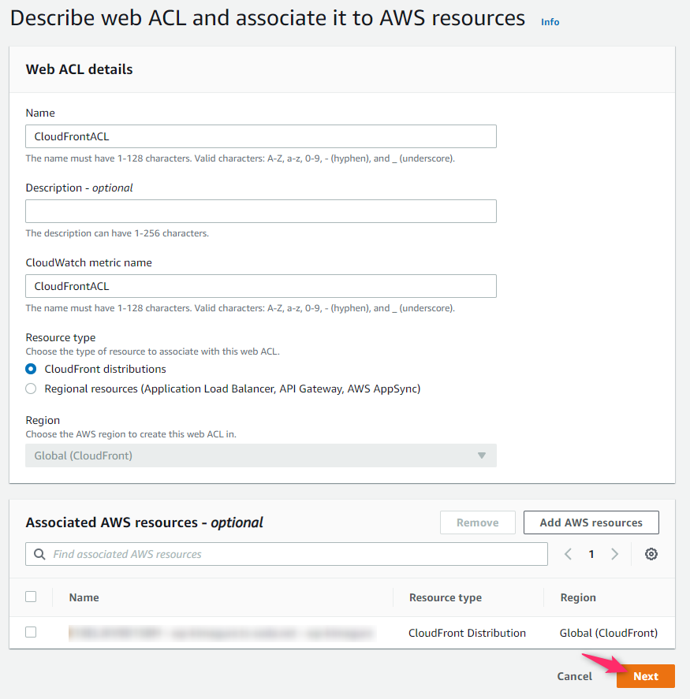Open the Info link beside heading

point(550,22)
